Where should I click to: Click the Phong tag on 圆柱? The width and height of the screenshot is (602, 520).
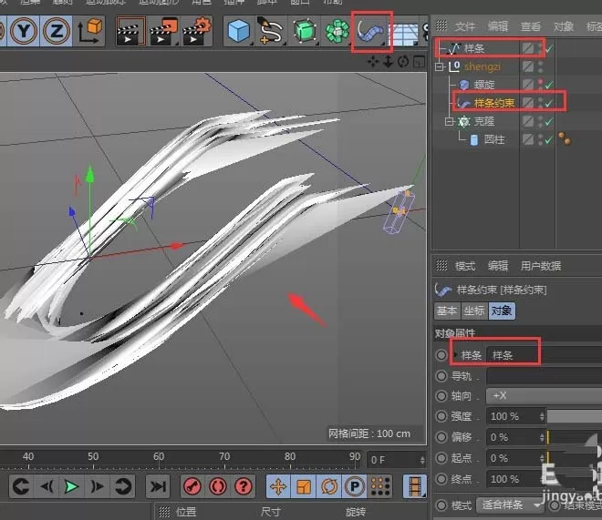coord(565,138)
